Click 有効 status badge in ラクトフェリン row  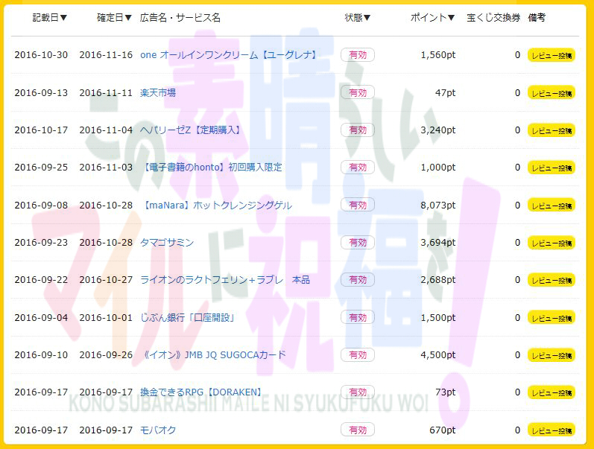(358, 280)
